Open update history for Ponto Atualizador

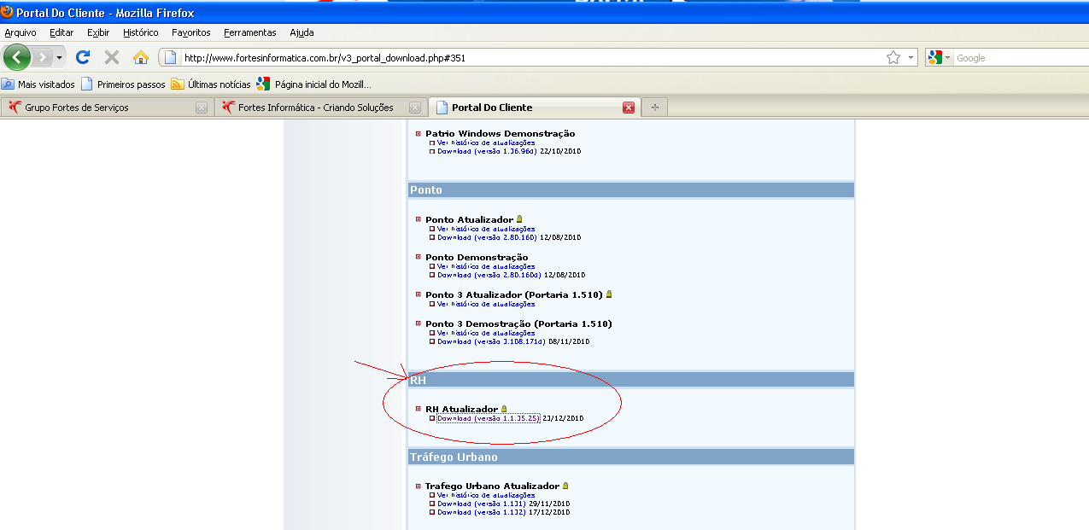point(486,229)
